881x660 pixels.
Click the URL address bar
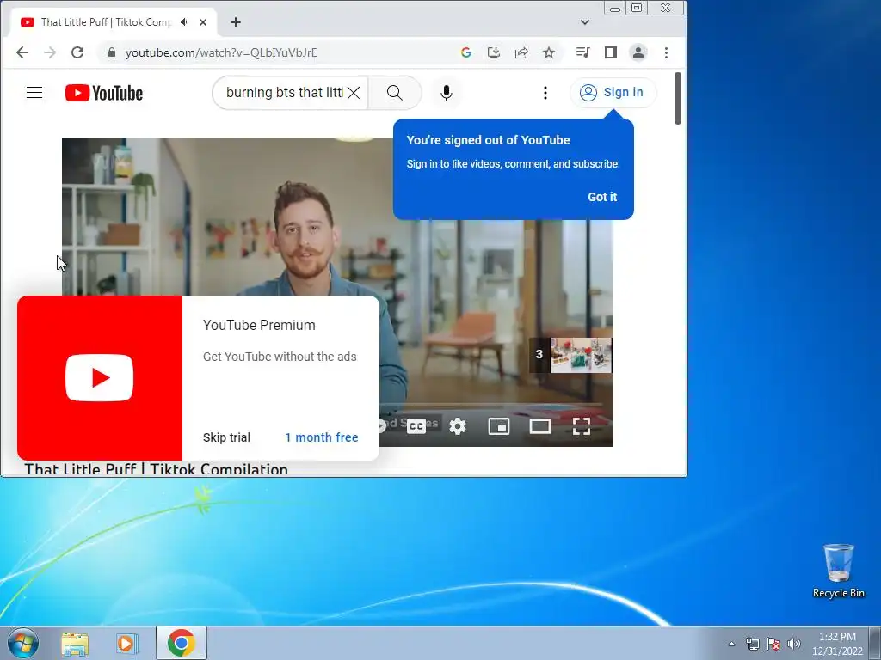click(x=281, y=52)
